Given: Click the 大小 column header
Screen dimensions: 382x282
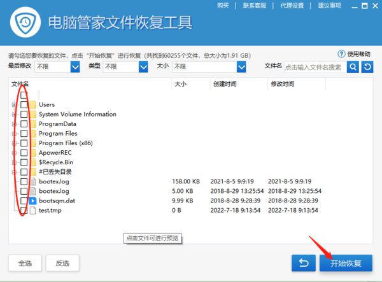Looking at the screenshot, I should tap(180, 84).
